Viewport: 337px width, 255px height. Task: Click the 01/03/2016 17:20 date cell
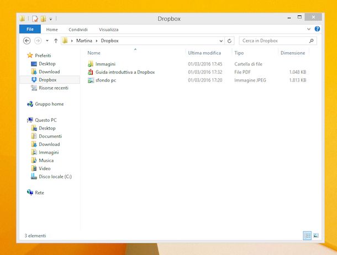[205, 80]
